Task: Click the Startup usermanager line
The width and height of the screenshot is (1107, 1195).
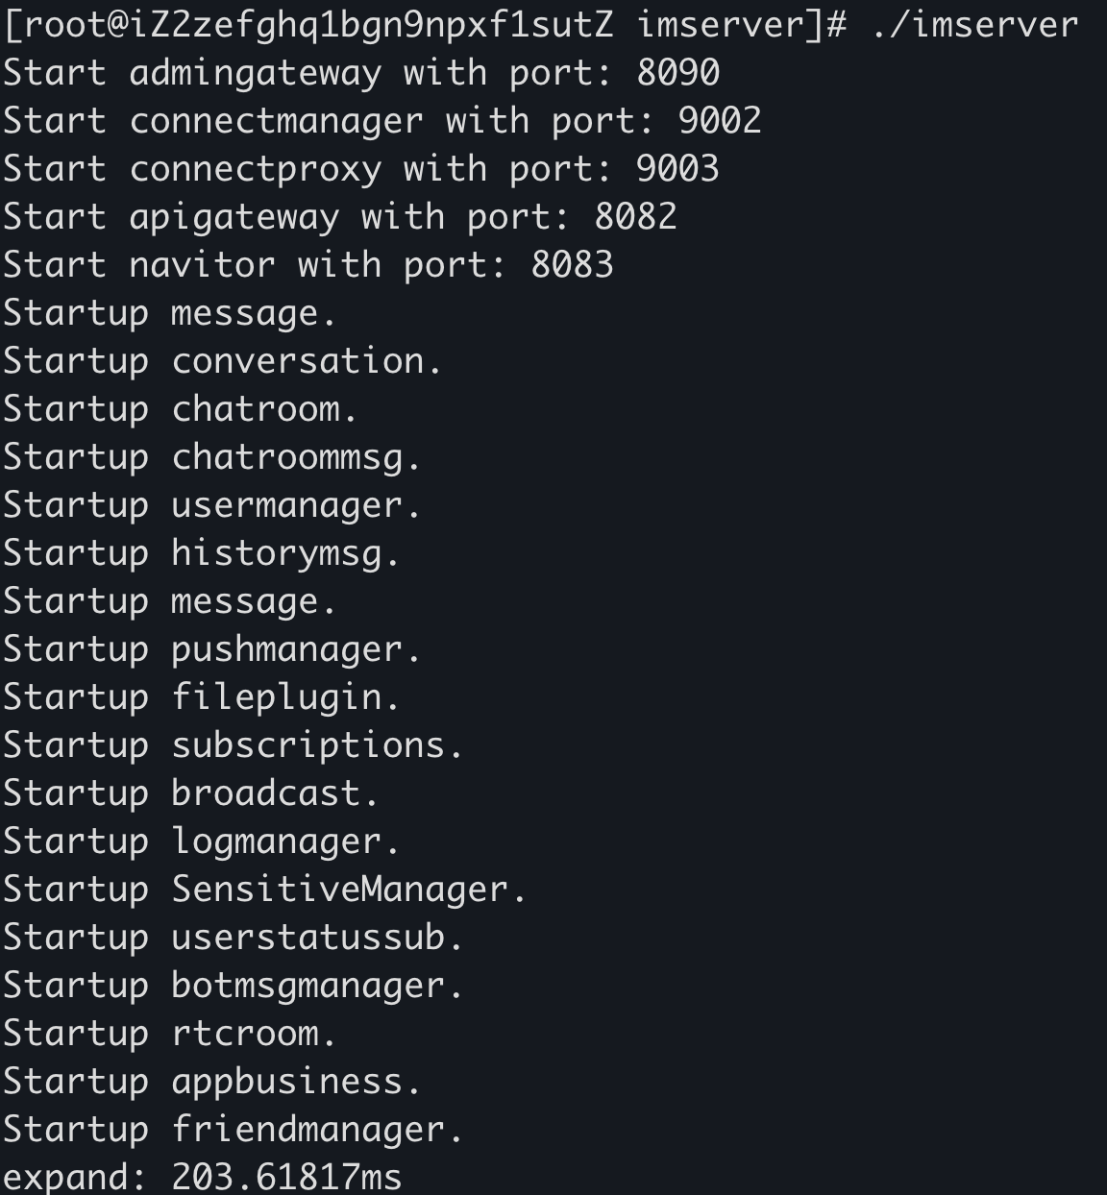Action: click(x=212, y=505)
